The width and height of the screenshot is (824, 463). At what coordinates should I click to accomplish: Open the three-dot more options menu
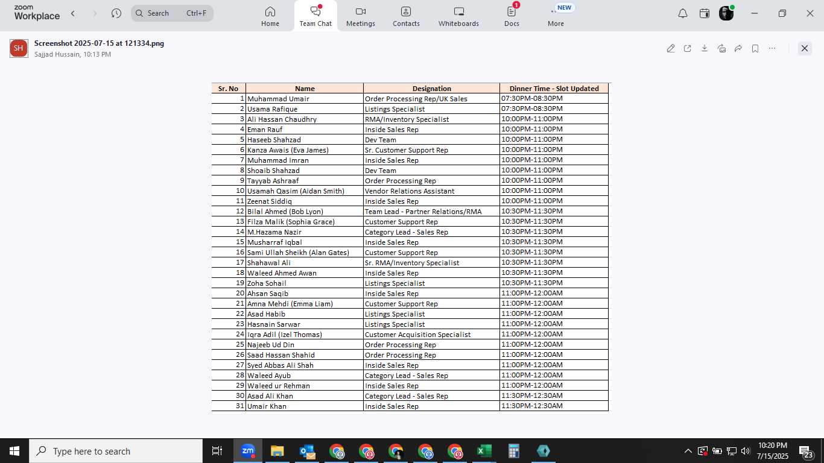pos(772,48)
